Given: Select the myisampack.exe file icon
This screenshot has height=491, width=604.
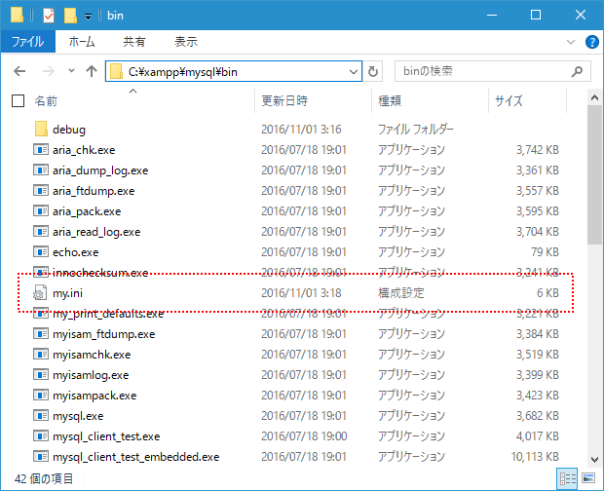Looking at the screenshot, I should [41, 395].
